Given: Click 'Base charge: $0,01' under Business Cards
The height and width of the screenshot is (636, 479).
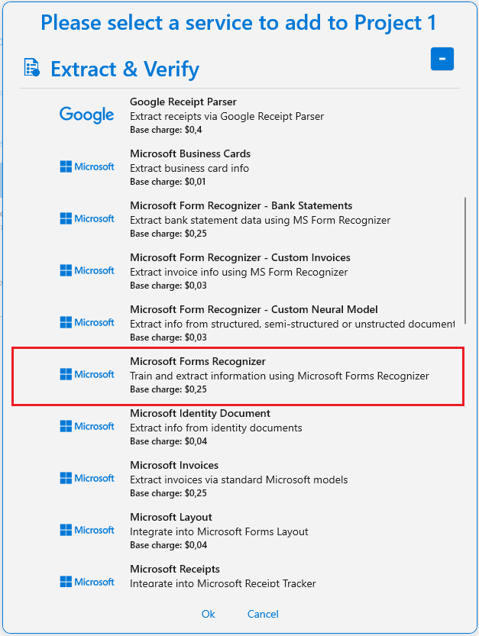Looking at the screenshot, I should coord(167,182).
